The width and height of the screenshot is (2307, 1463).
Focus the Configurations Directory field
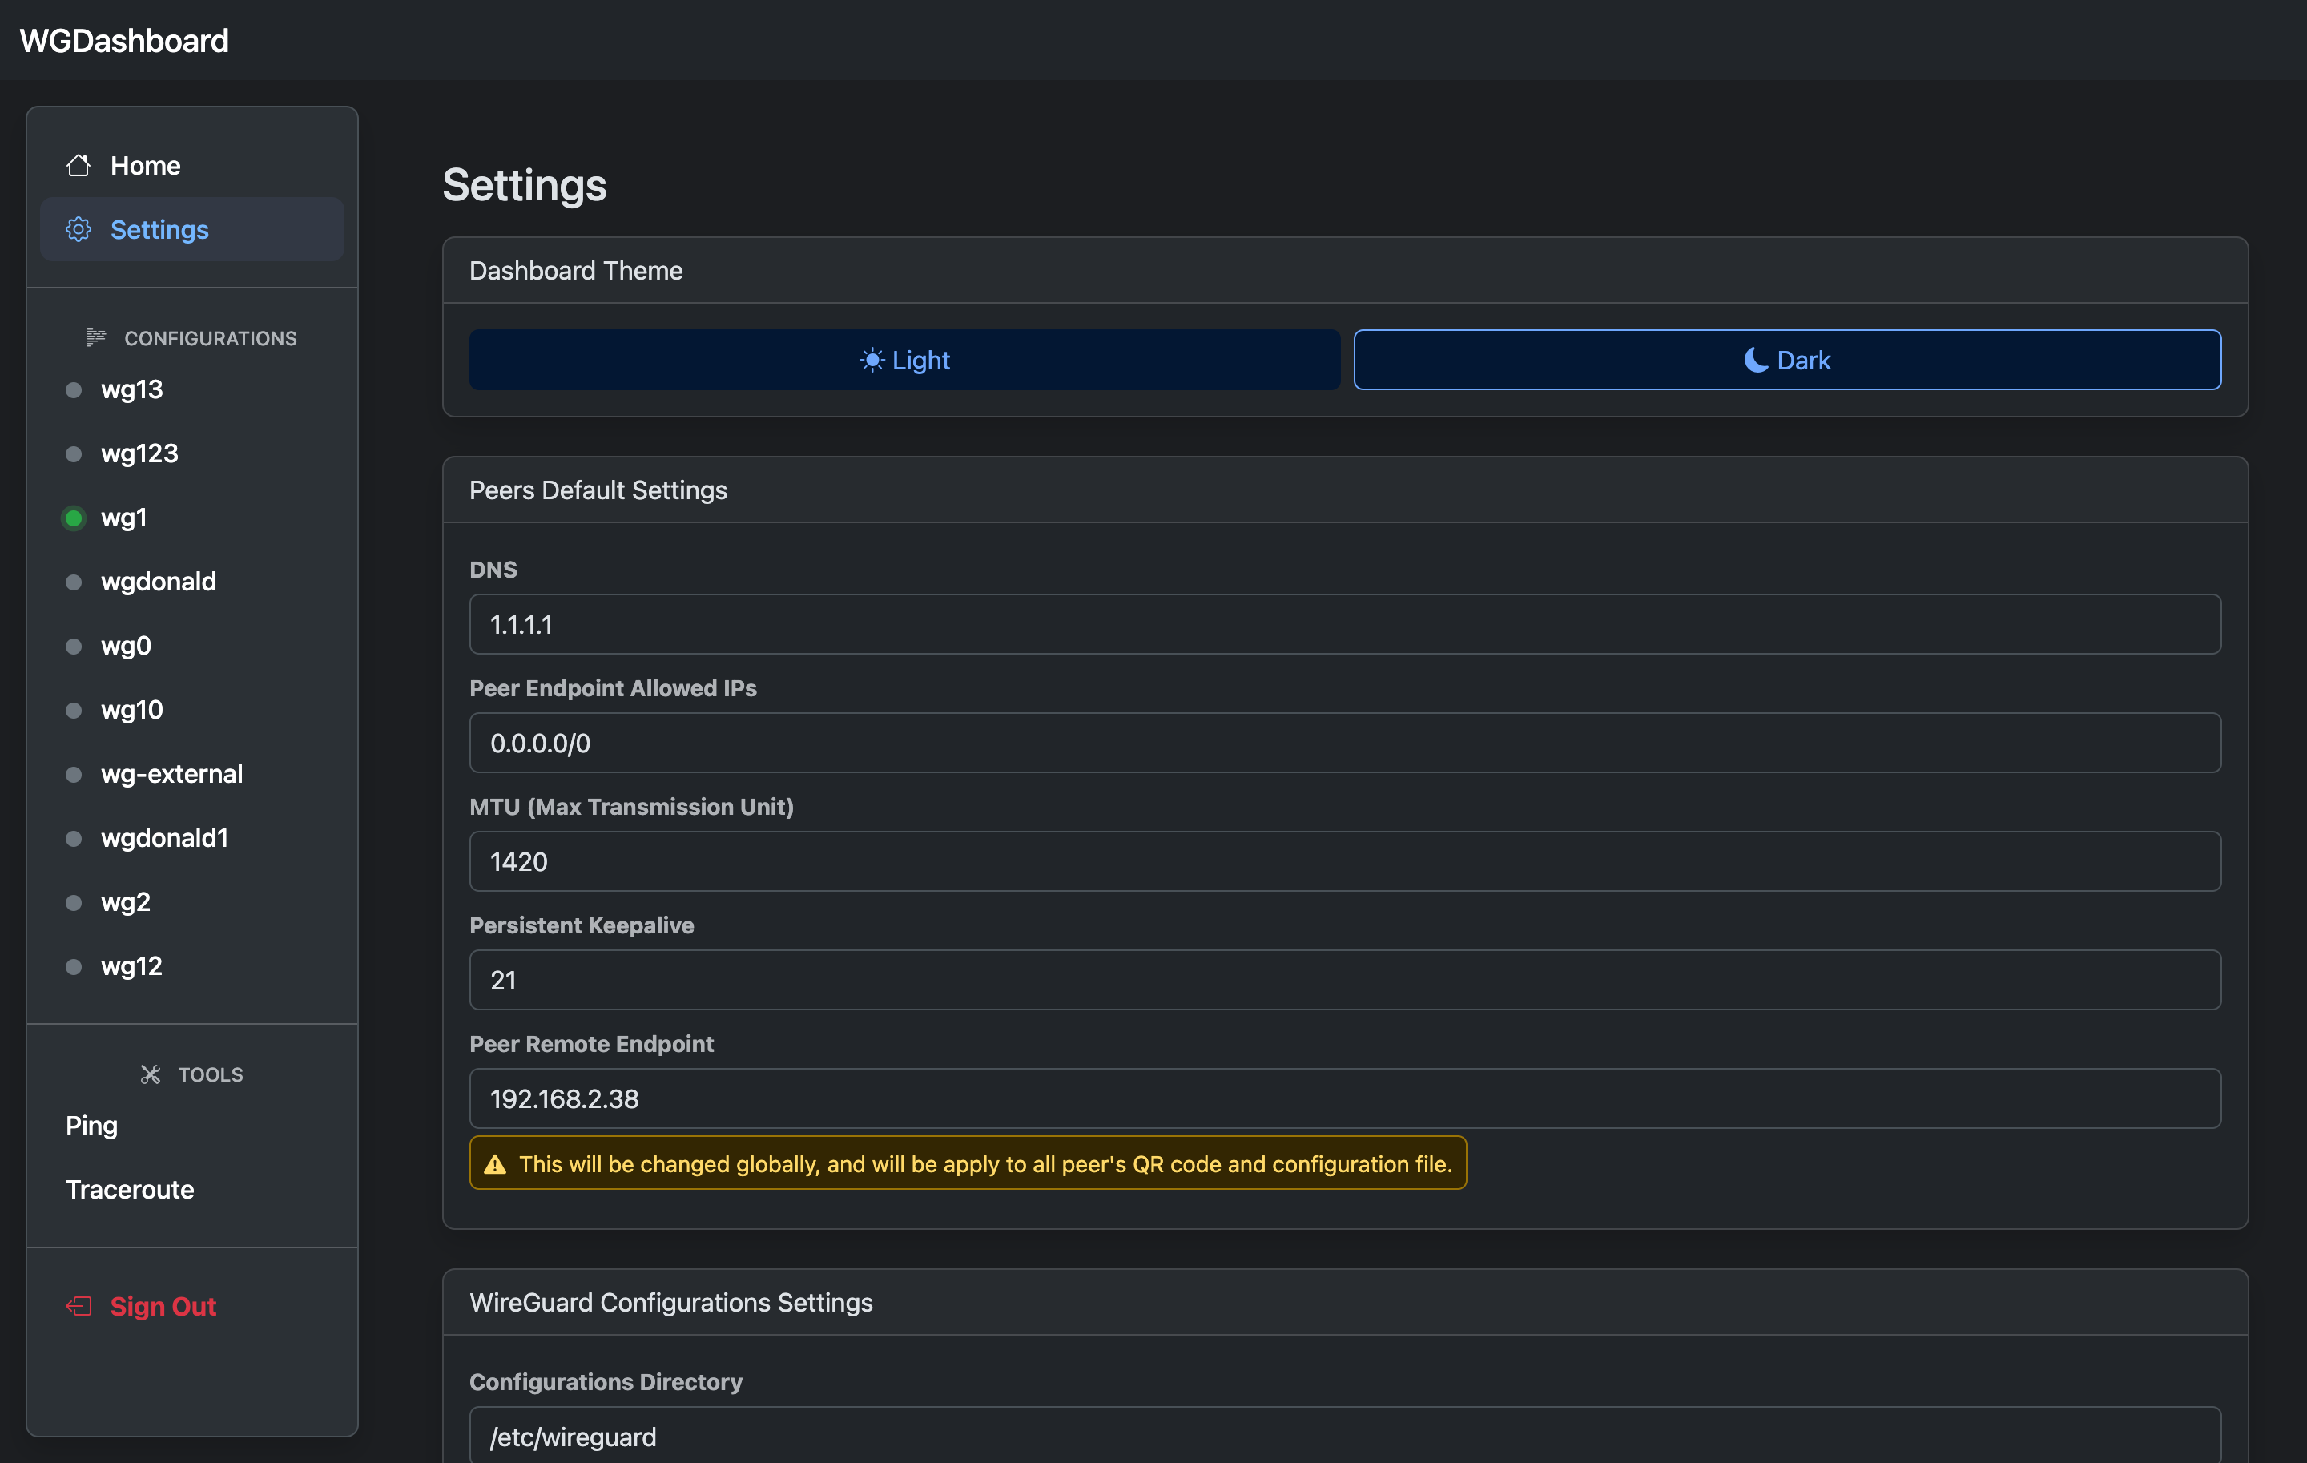pos(1345,1435)
